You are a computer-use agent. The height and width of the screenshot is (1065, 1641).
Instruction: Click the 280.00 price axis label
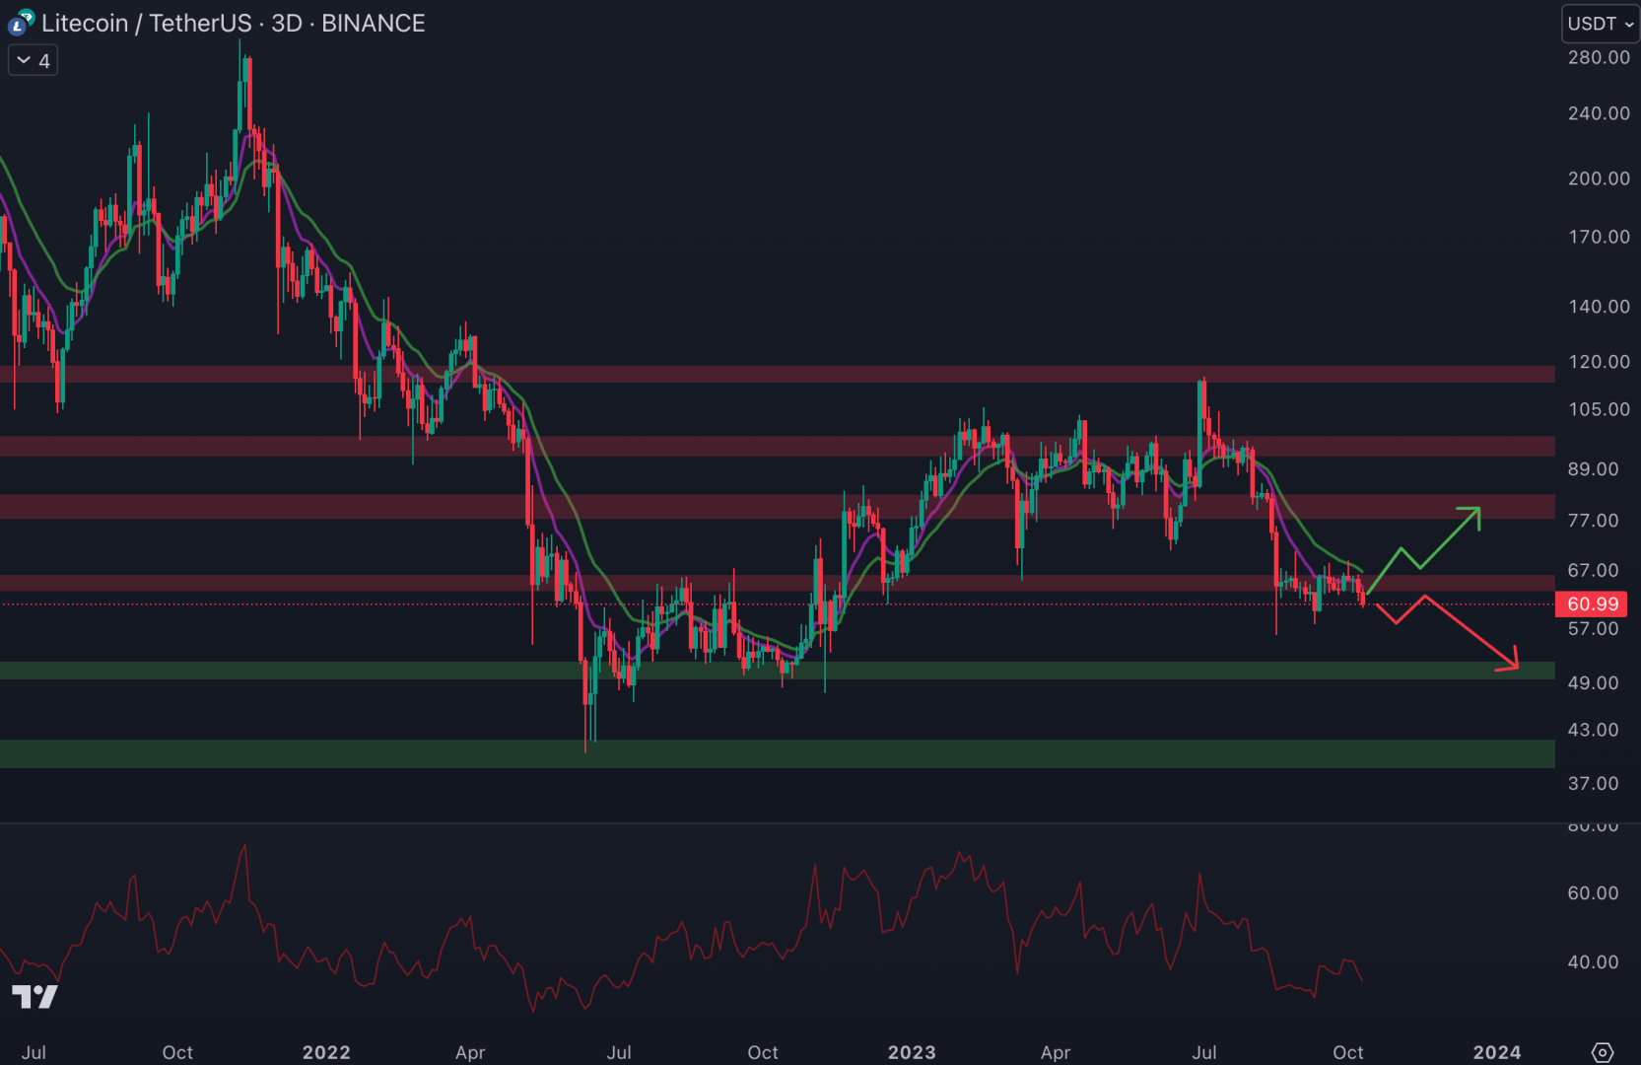[1599, 57]
